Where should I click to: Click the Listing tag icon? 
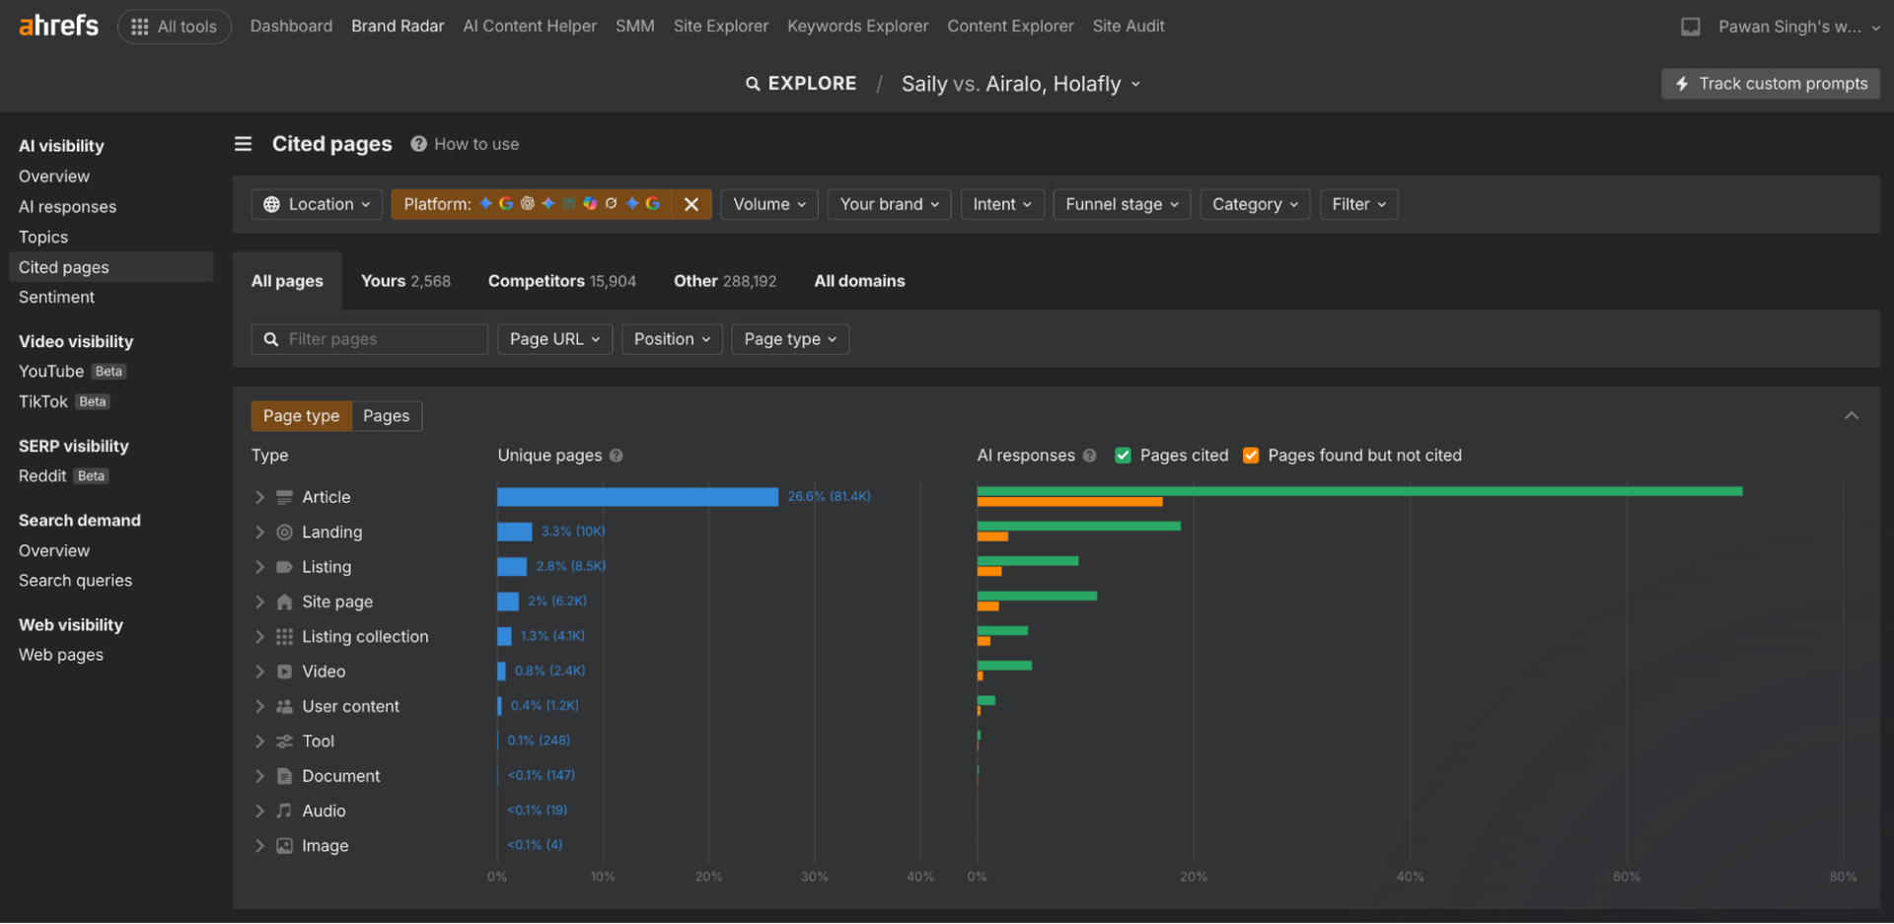click(284, 567)
